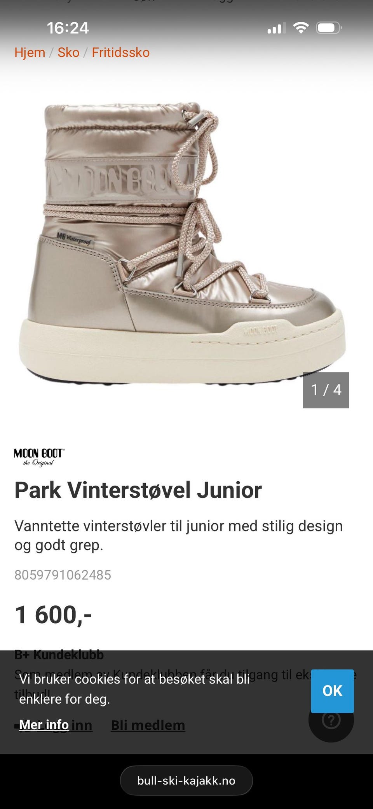Viewport: 373px width, 809px height.
Task: Select the product title Park Vinterstøvel Junior
Action: coord(138,490)
